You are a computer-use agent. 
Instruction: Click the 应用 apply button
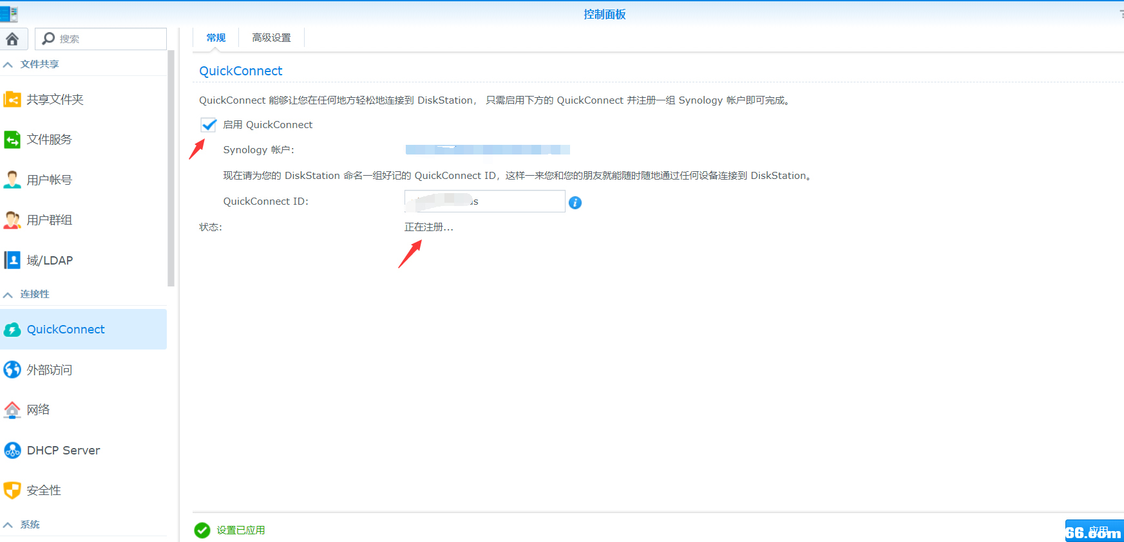(1094, 530)
